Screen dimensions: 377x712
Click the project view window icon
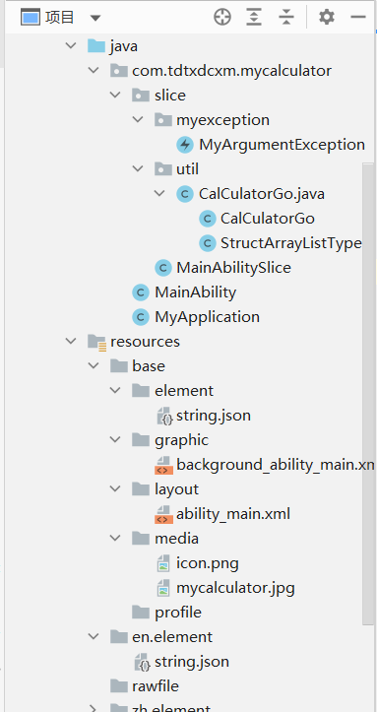click(x=31, y=18)
